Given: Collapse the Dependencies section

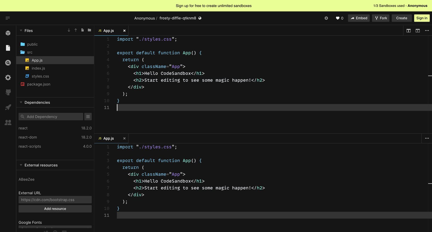Looking at the screenshot, I should pos(21,102).
